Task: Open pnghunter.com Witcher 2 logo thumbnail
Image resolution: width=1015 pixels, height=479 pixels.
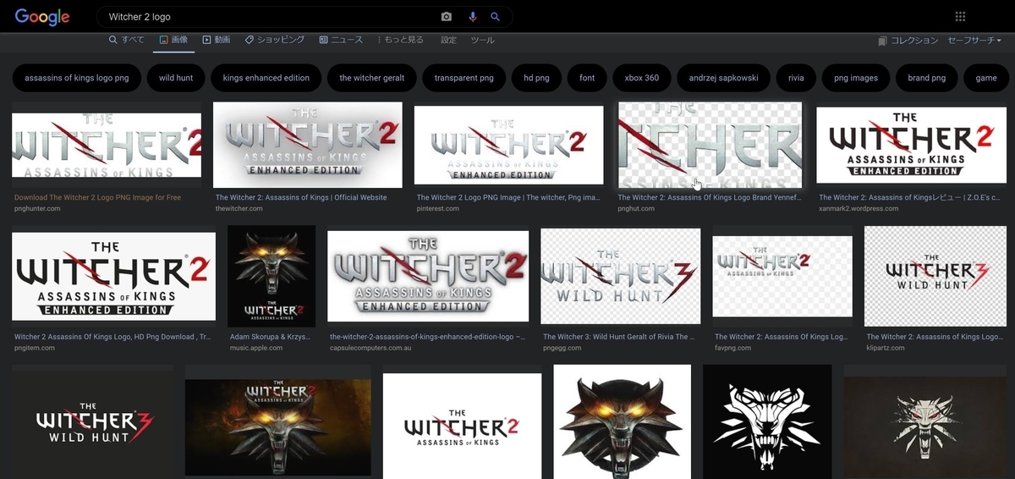Action: (107, 145)
